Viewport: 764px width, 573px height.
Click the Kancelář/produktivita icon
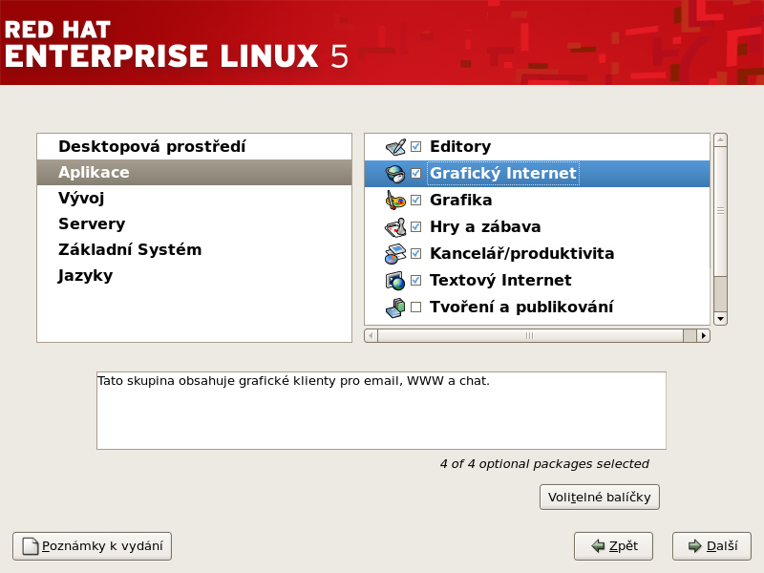click(x=395, y=254)
